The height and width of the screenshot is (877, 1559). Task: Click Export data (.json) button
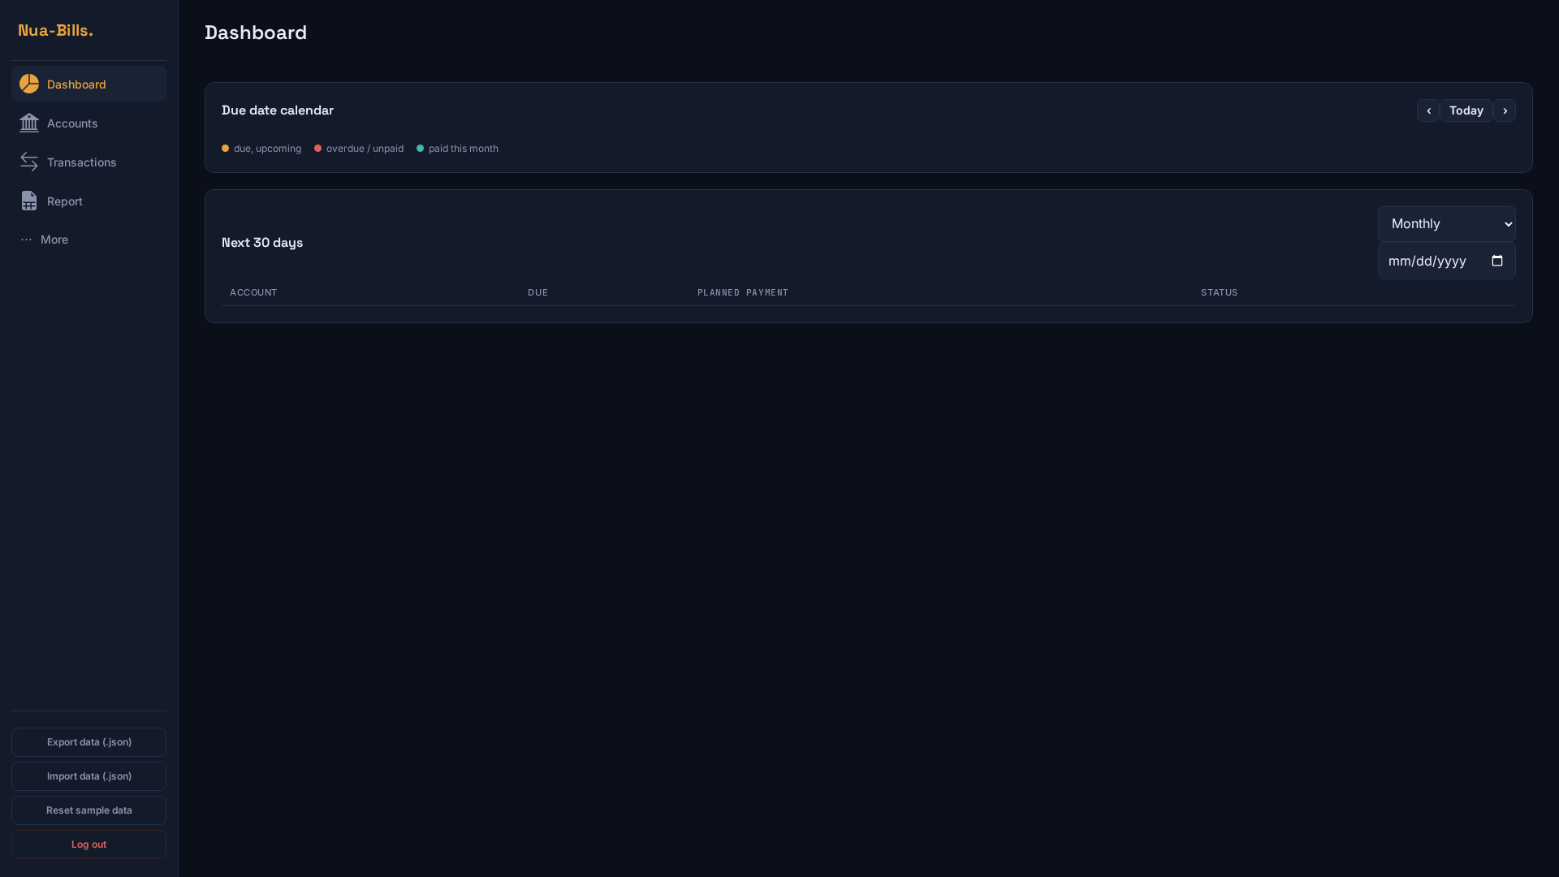(89, 742)
